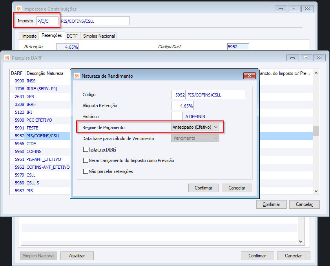Select the 0990 INSS row
The image size is (330, 266).
tap(40, 81)
